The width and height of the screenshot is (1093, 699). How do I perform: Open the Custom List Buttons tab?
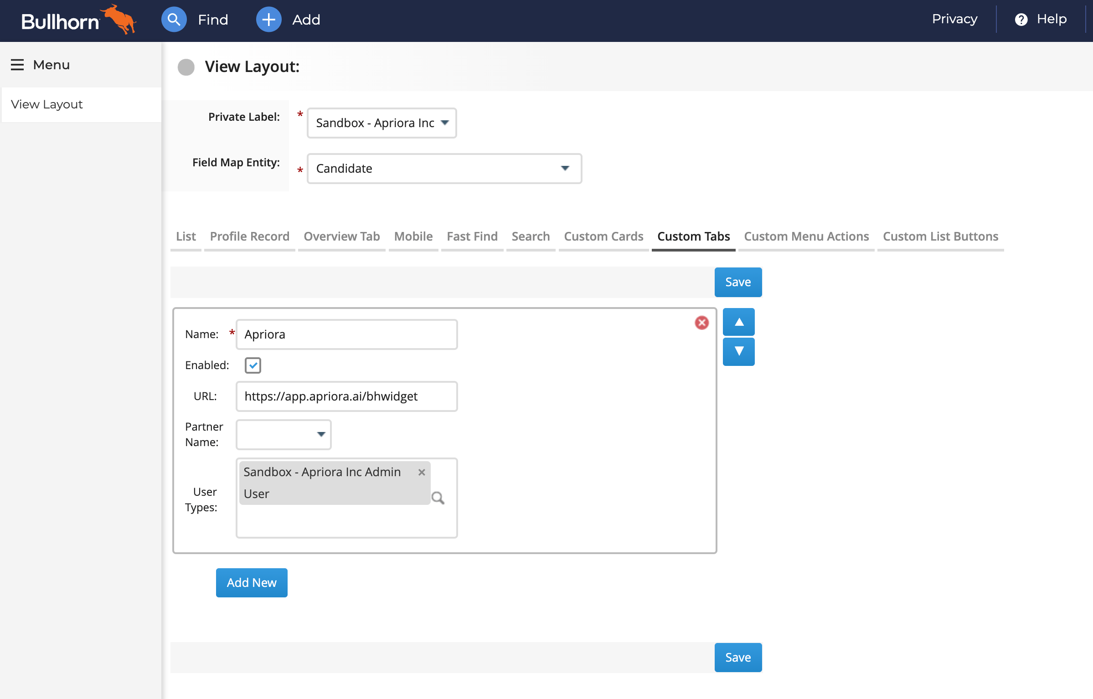(940, 236)
